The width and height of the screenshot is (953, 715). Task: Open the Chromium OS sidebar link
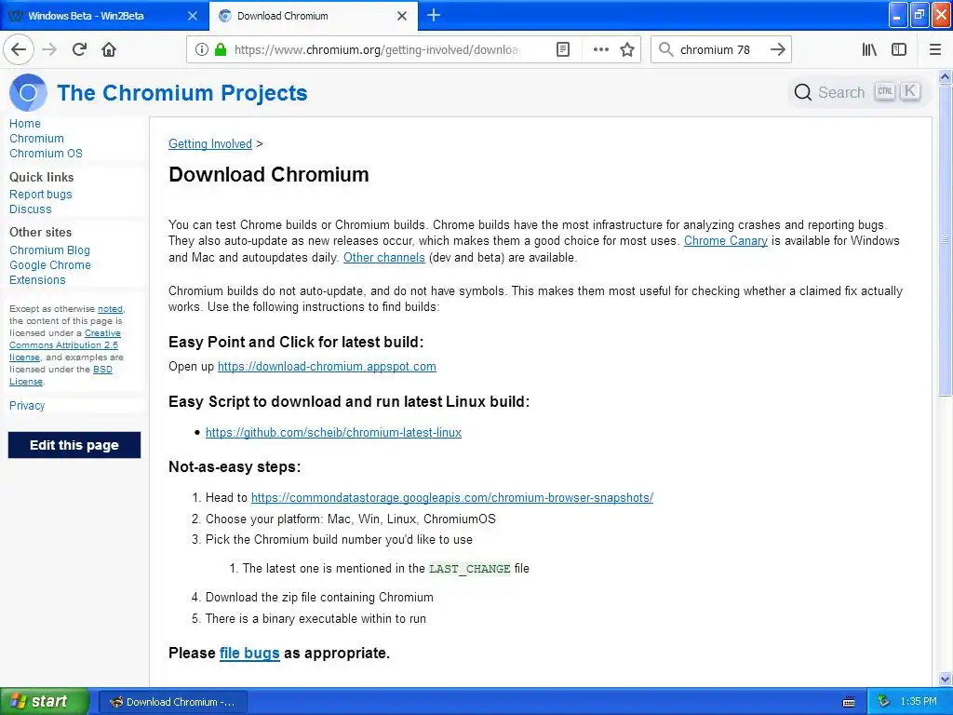[46, 154]
